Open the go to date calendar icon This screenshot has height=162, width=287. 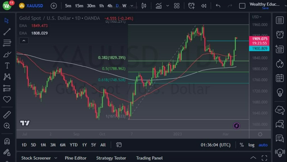[119, 145]
